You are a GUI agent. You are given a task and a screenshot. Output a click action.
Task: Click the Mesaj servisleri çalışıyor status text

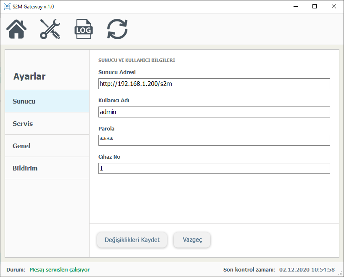pyautogui.click(x=59, y=269)
